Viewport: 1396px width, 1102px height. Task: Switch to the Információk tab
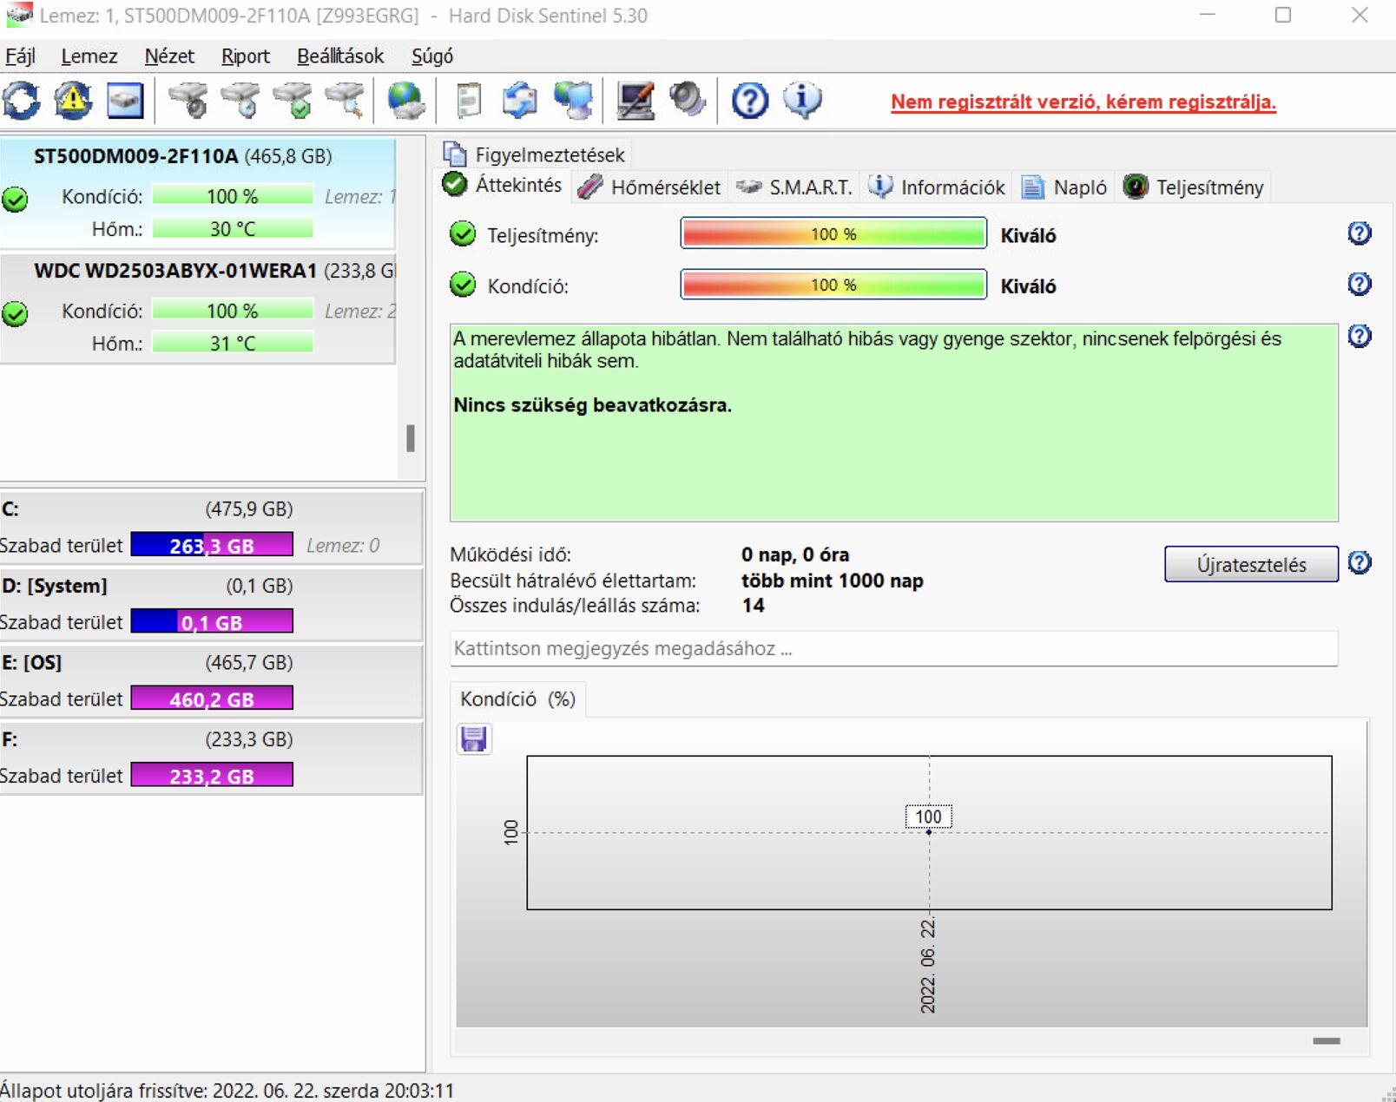coord(937,187)
